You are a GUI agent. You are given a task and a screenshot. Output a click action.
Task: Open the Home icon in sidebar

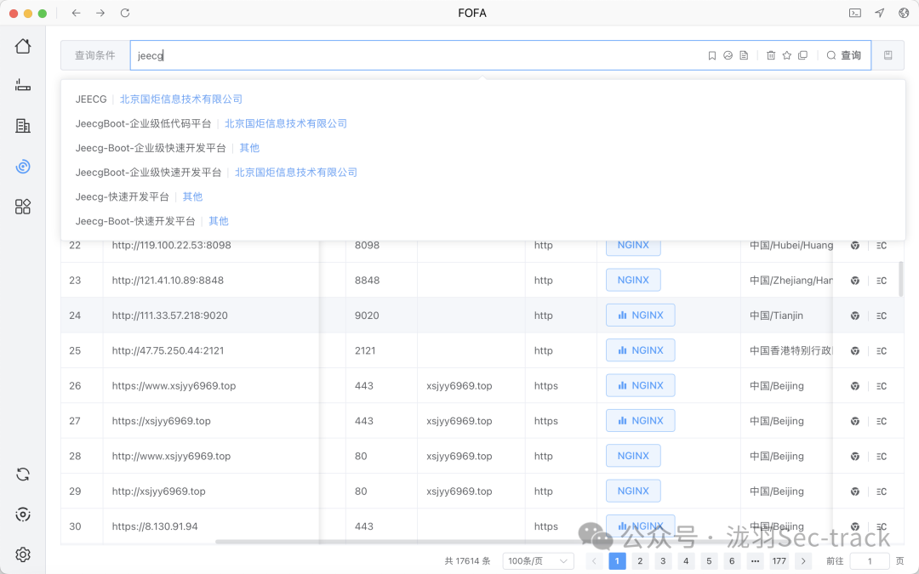[23, 46]
